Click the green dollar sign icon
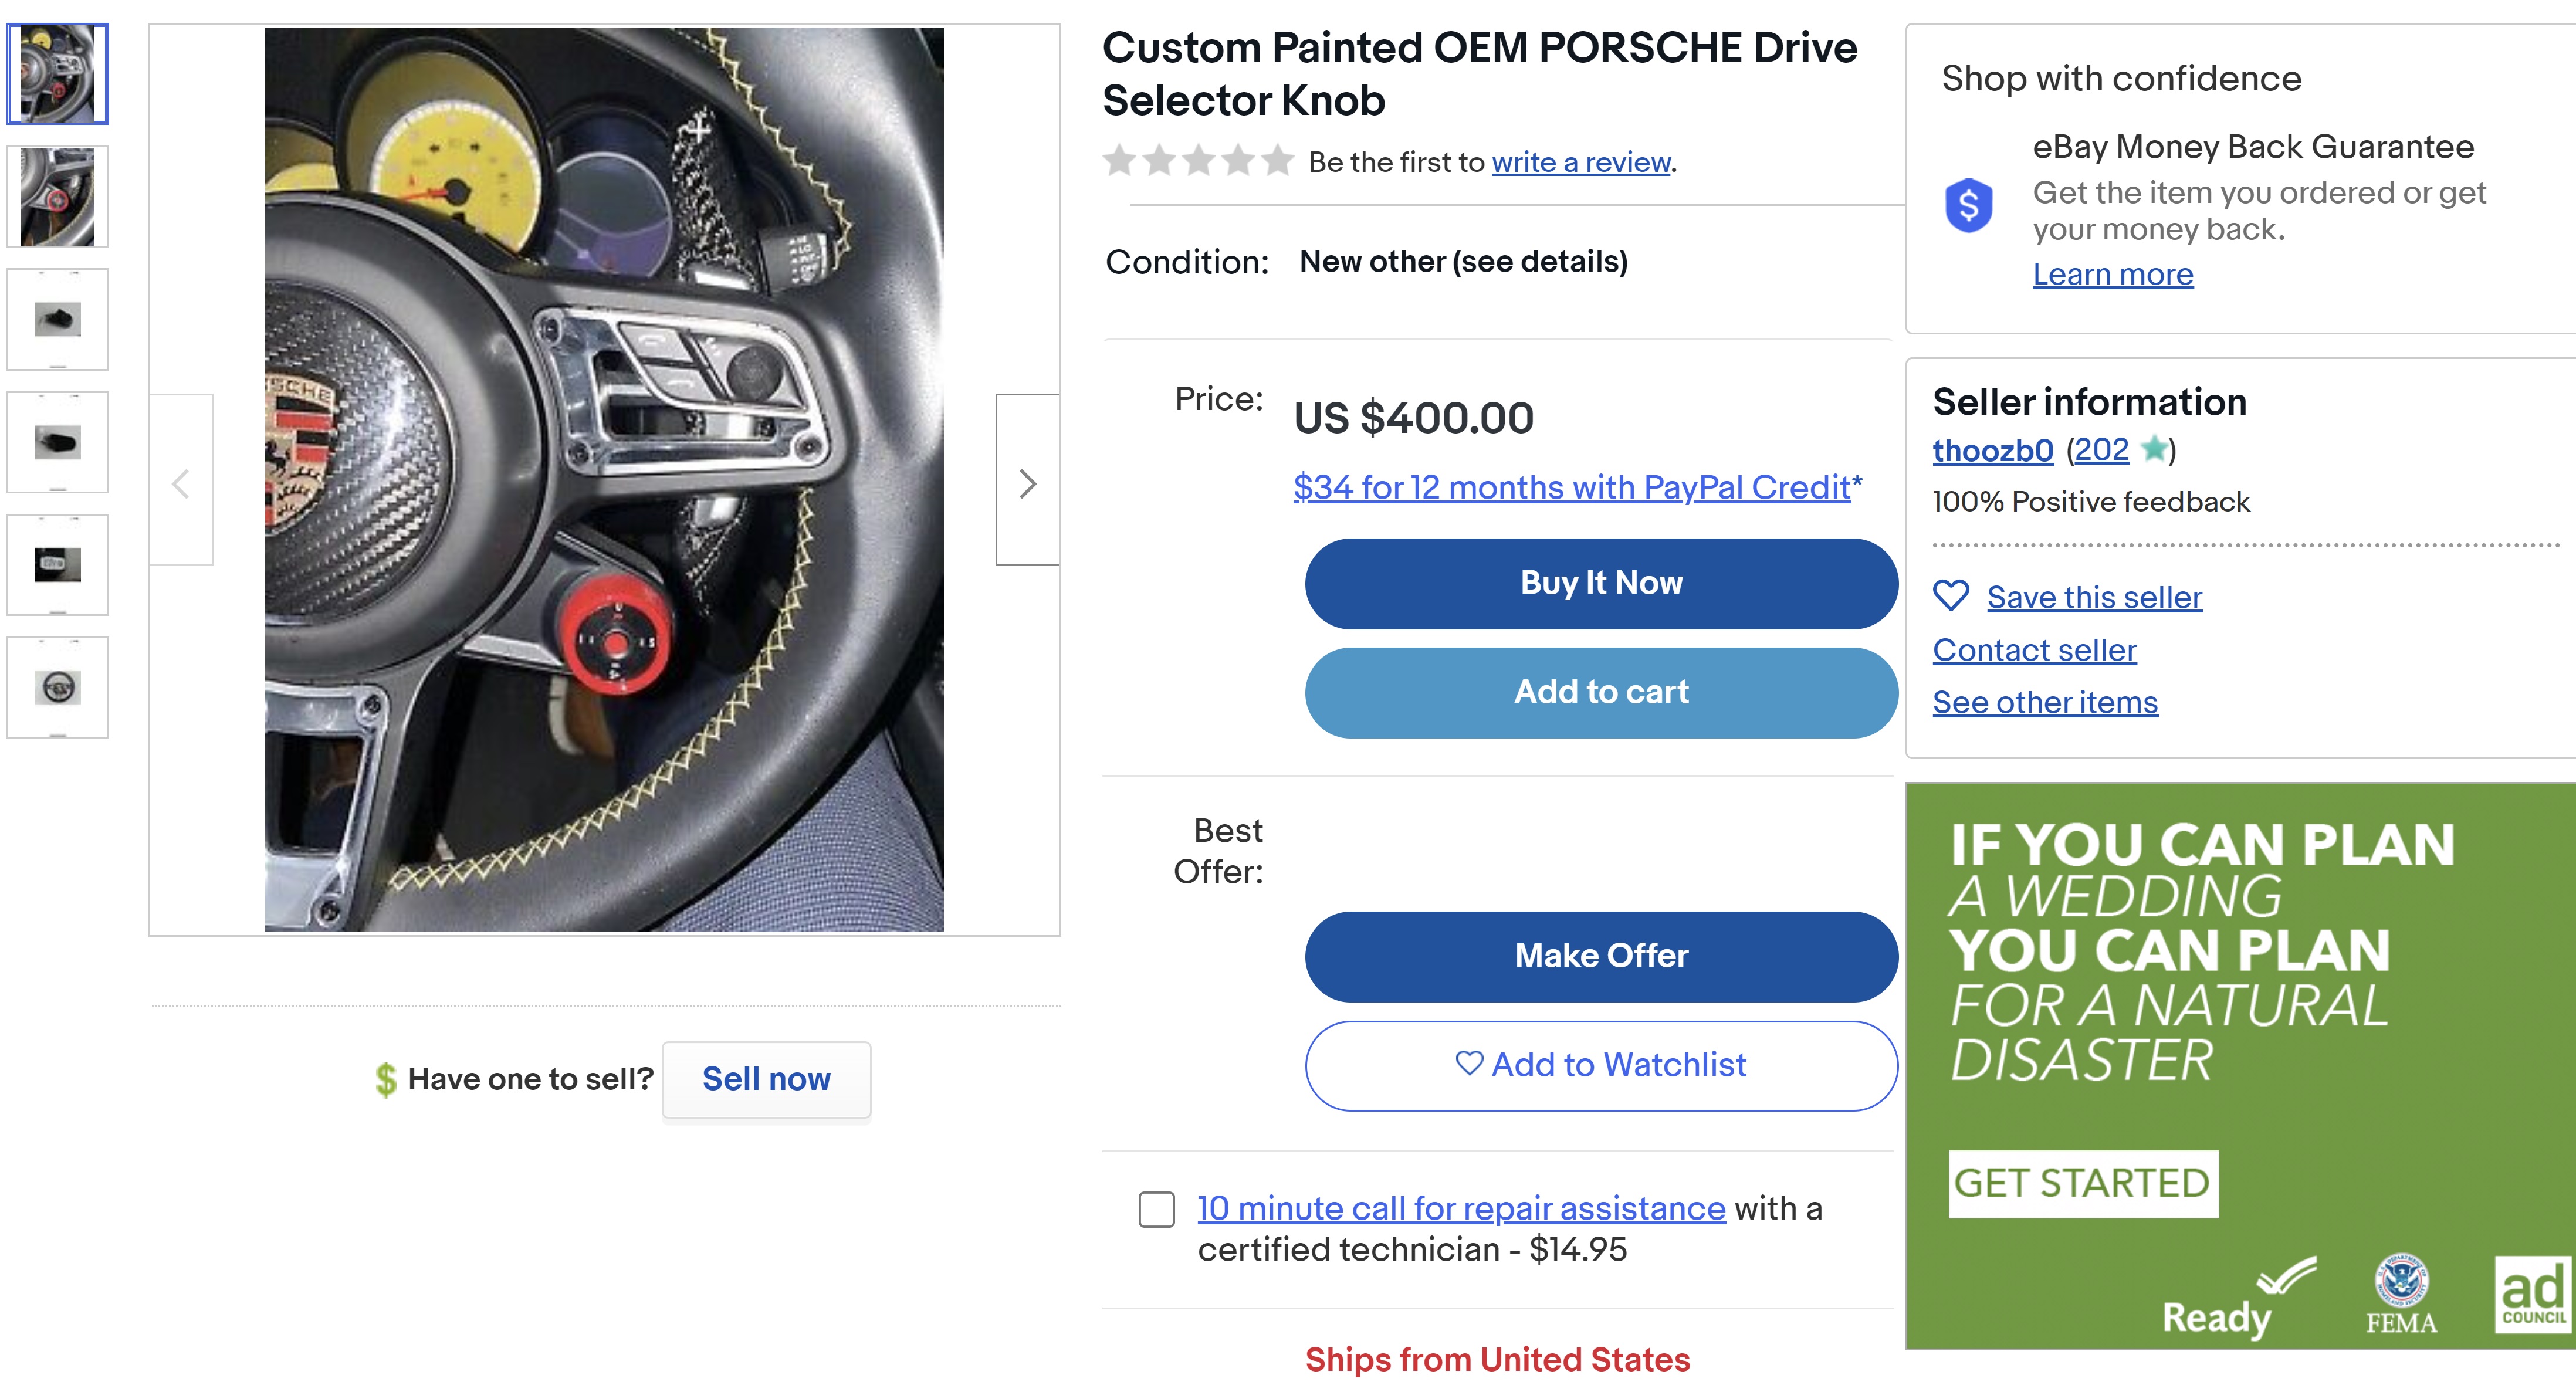2576x1385 pixels. pyautogui.click(x=385, y=1079)
